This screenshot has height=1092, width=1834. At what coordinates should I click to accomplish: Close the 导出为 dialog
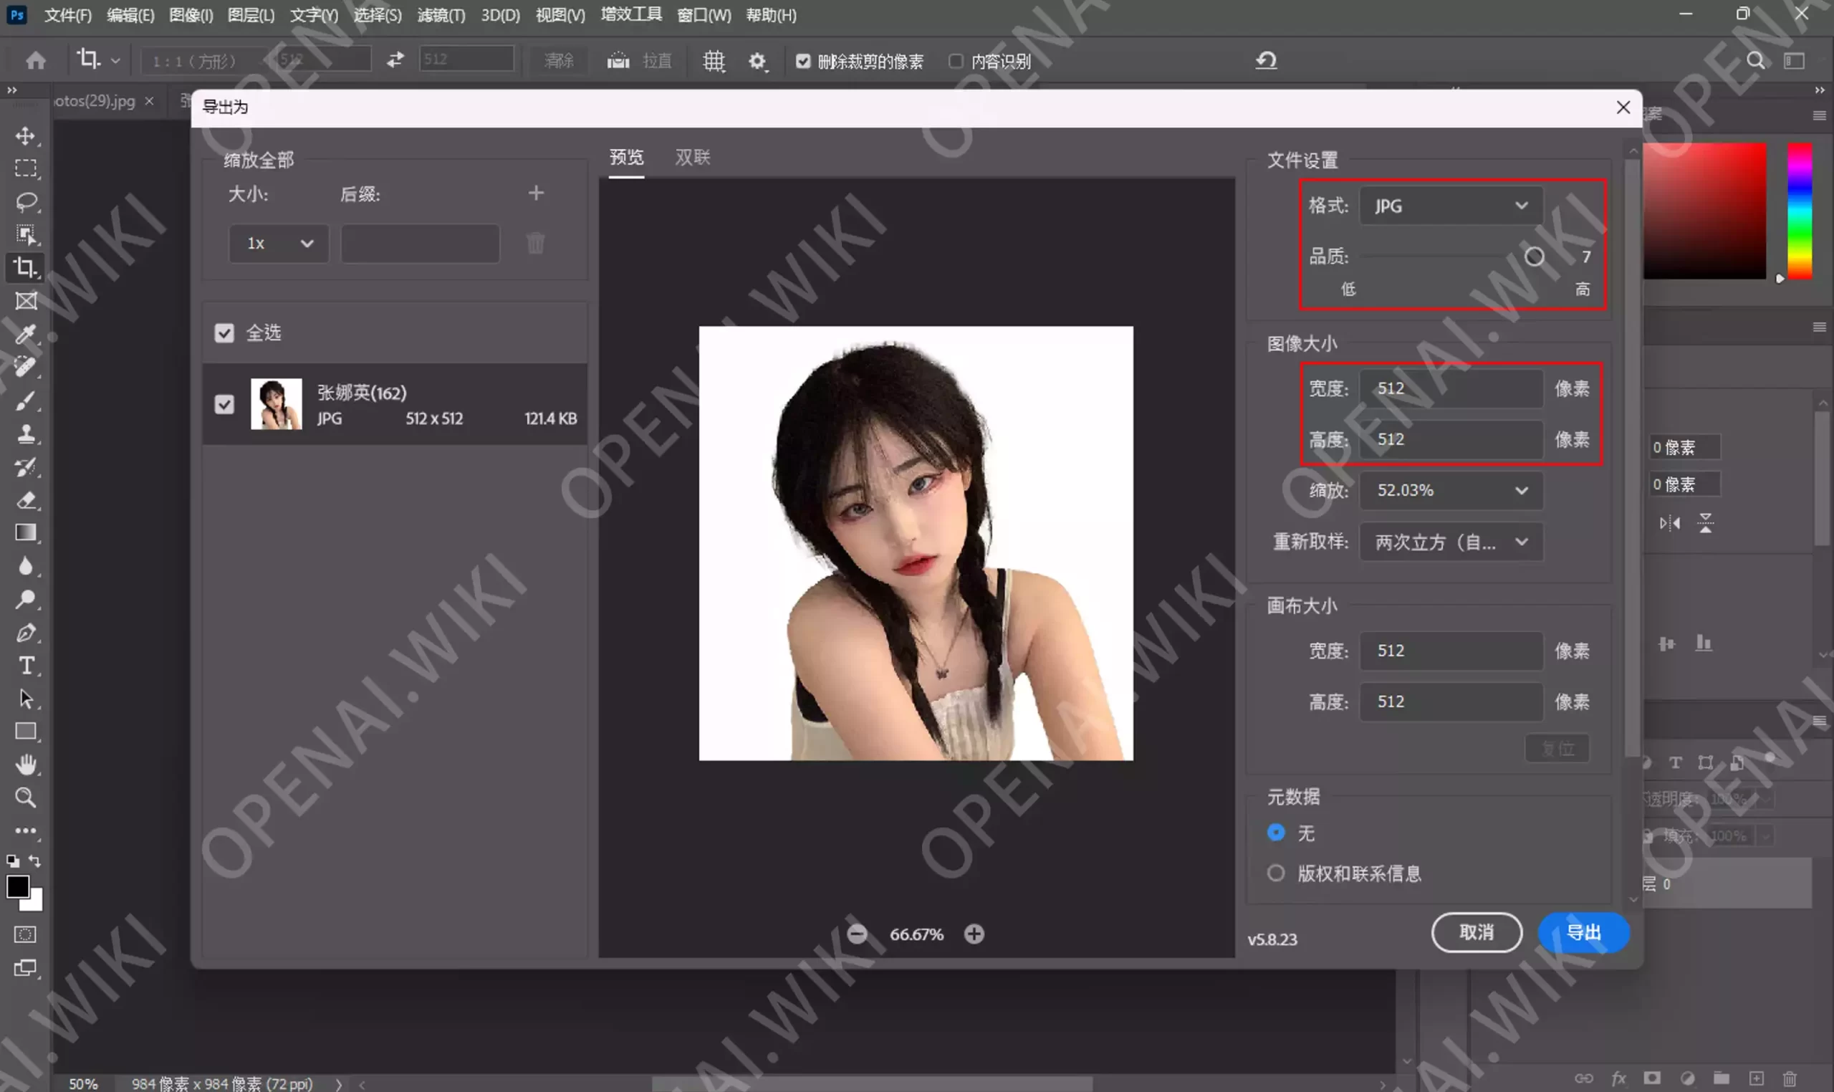1623,107
